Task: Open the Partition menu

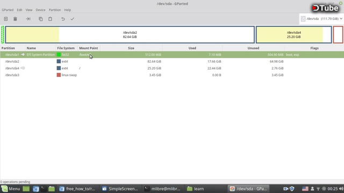Action: [55, 10]
